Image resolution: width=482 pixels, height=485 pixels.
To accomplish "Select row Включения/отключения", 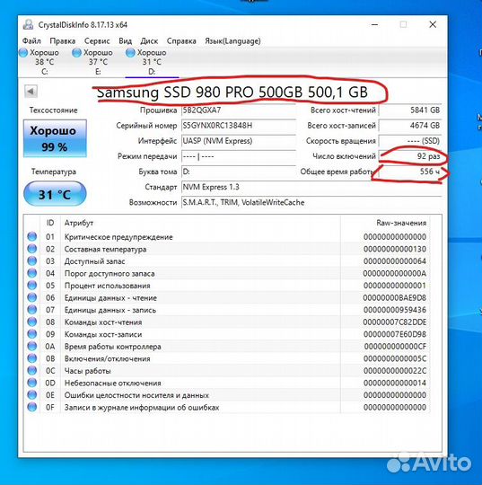I will (227, 358).
